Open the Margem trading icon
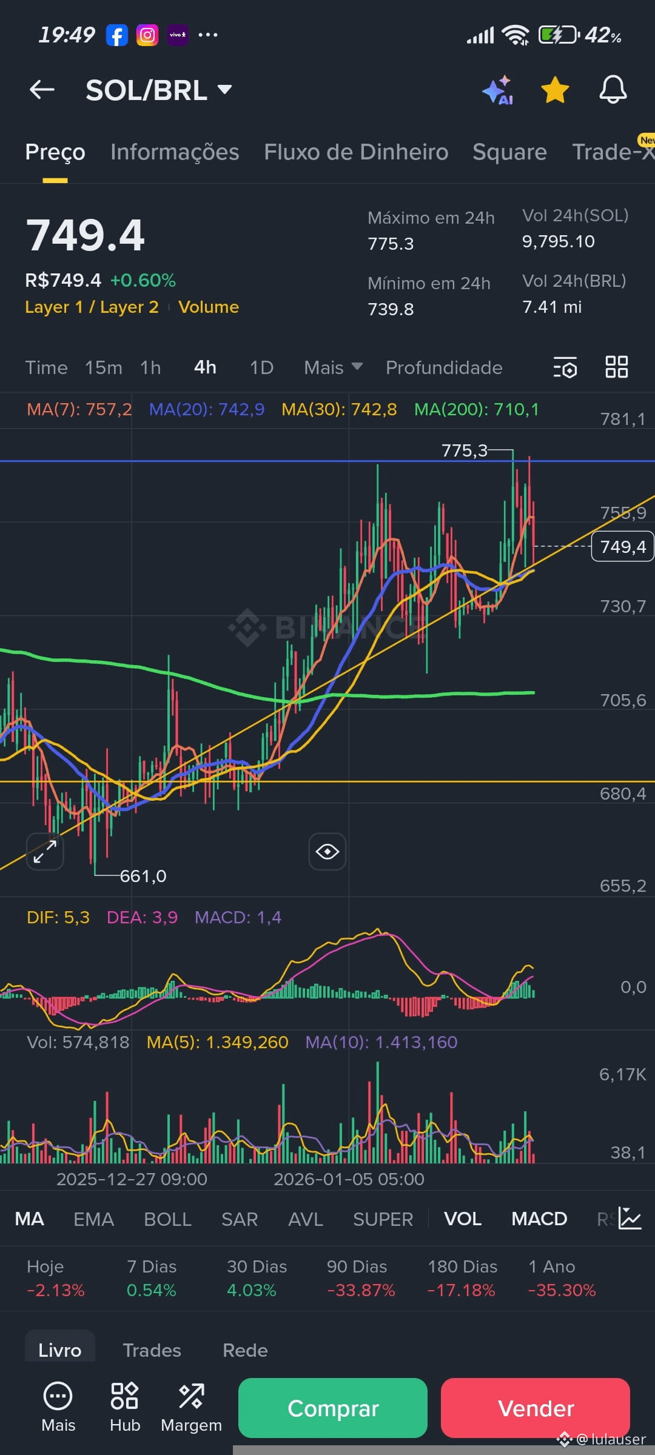 pos(191,1408)
